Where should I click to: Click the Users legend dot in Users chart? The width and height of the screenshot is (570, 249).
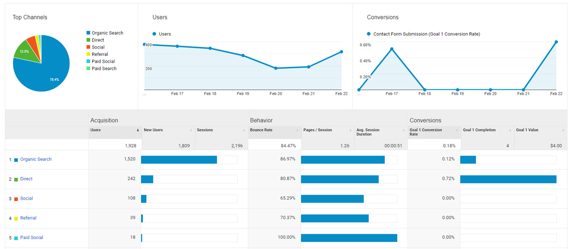coord(154,34)
